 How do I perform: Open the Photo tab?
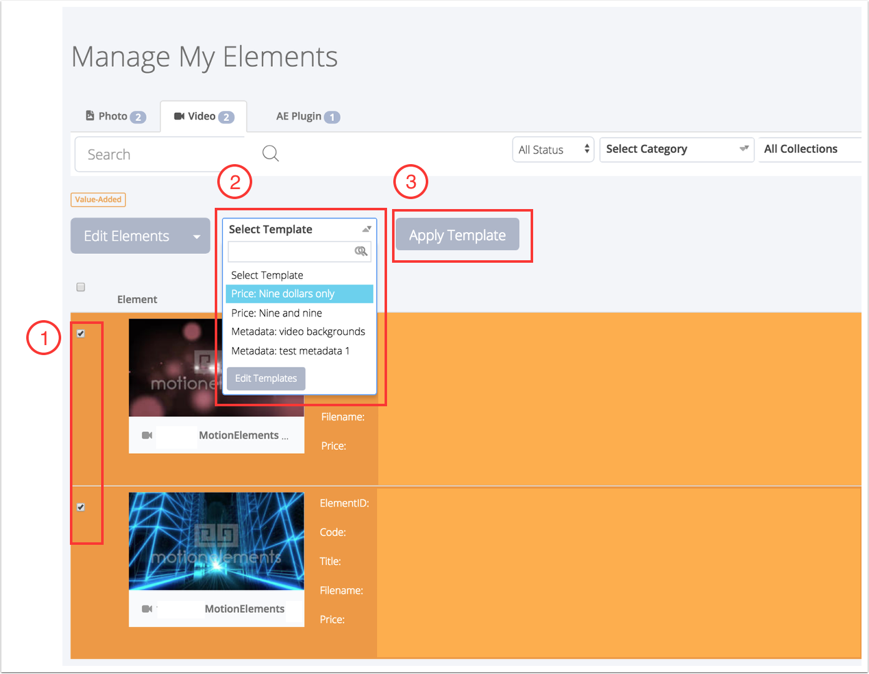click(x=115, y=116)
